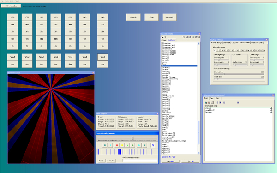277x173 pixels.
Task: Click Add Cue in Control Panel
Action: click(x=102, y=161)
